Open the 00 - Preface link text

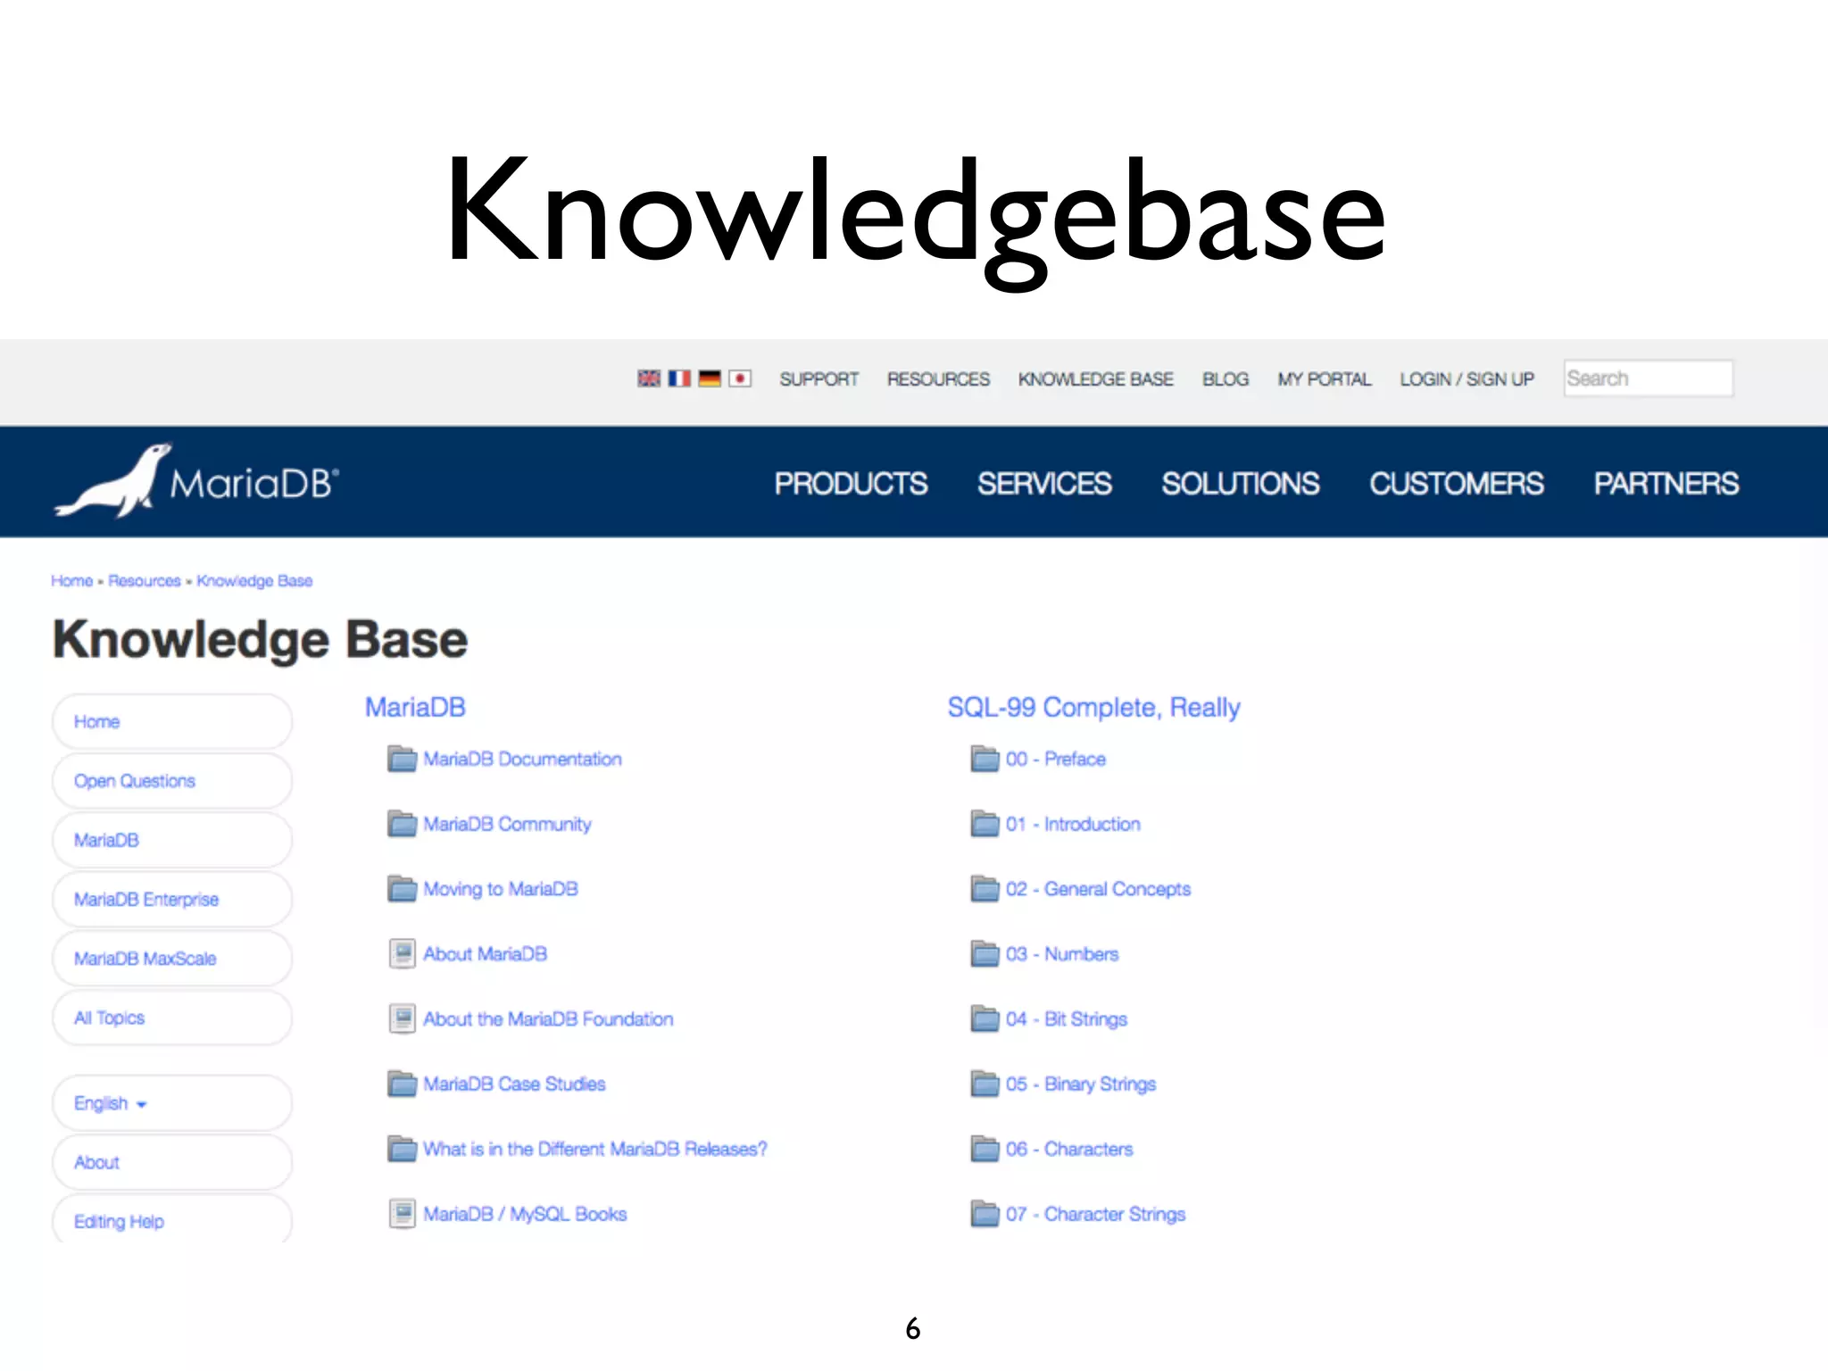click(x=1056, y=759)
